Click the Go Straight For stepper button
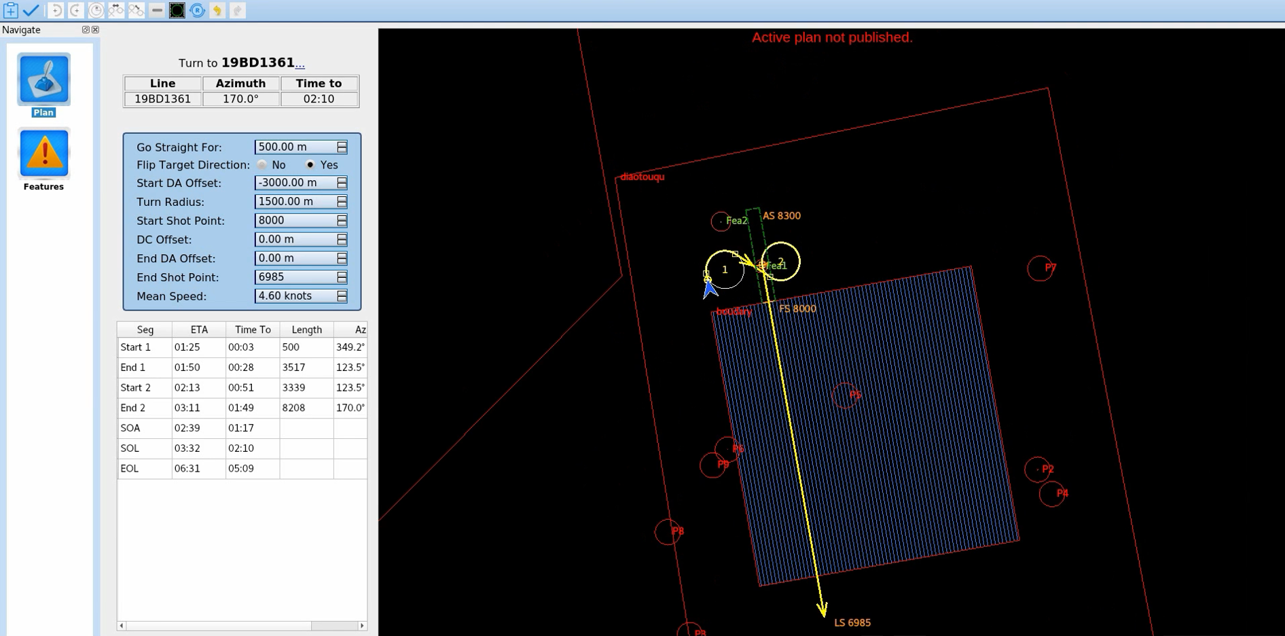 342,147
